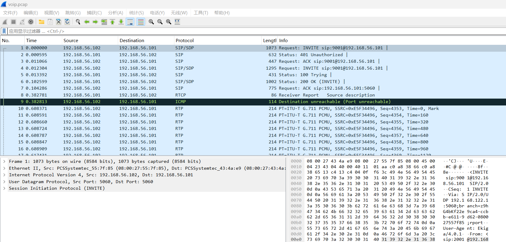Viewport: 506px width, 242px height.
Task: Select packet 13 RTP Seq=4356 row
Action: click(x=253, y=128)
